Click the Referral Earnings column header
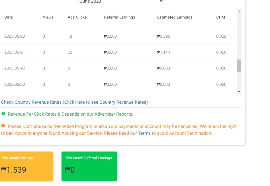The height and width of the screenshot is (186, 270). point(120,17)
